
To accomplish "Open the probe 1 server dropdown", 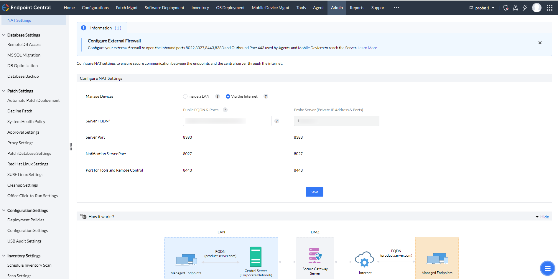I will coord(482,8).
